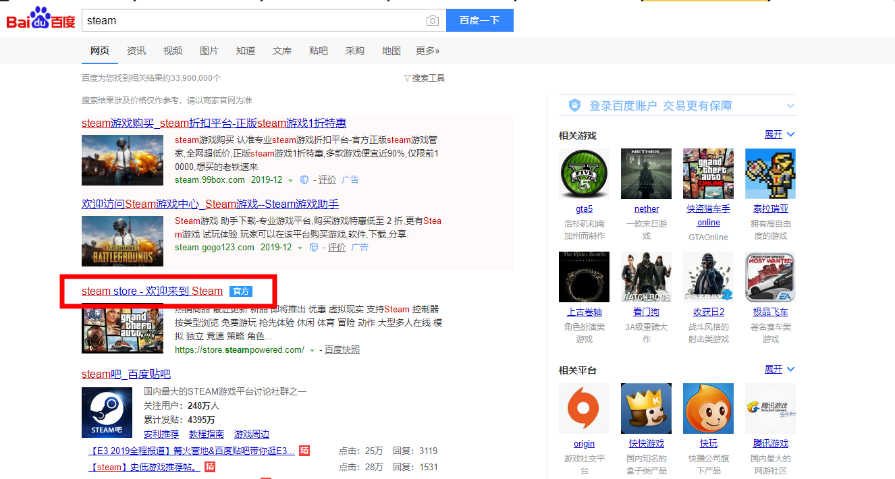
Task: Open dropdown arrow after steam.99box.com date
Action: (x=291, y=181)
